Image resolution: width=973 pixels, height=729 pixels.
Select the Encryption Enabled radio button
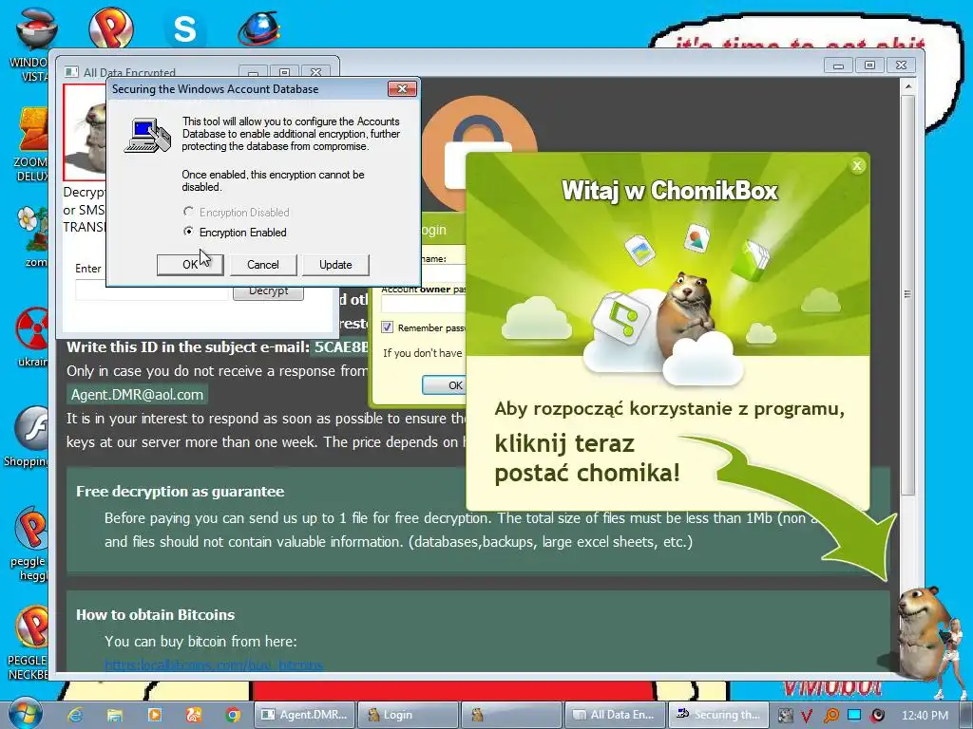tap(188, 232)
